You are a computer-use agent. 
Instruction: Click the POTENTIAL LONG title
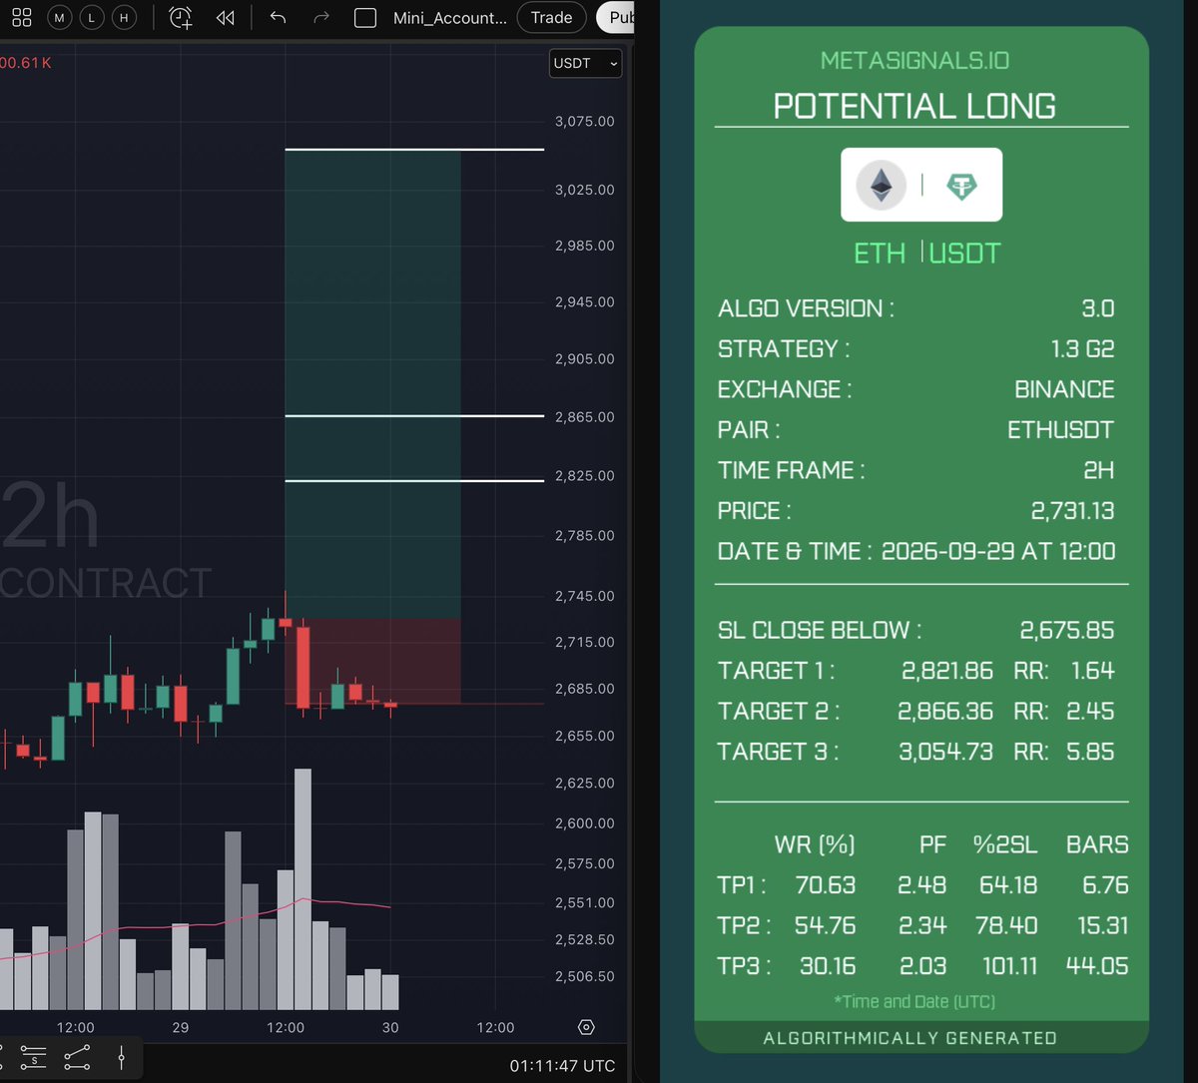point(914,106)
